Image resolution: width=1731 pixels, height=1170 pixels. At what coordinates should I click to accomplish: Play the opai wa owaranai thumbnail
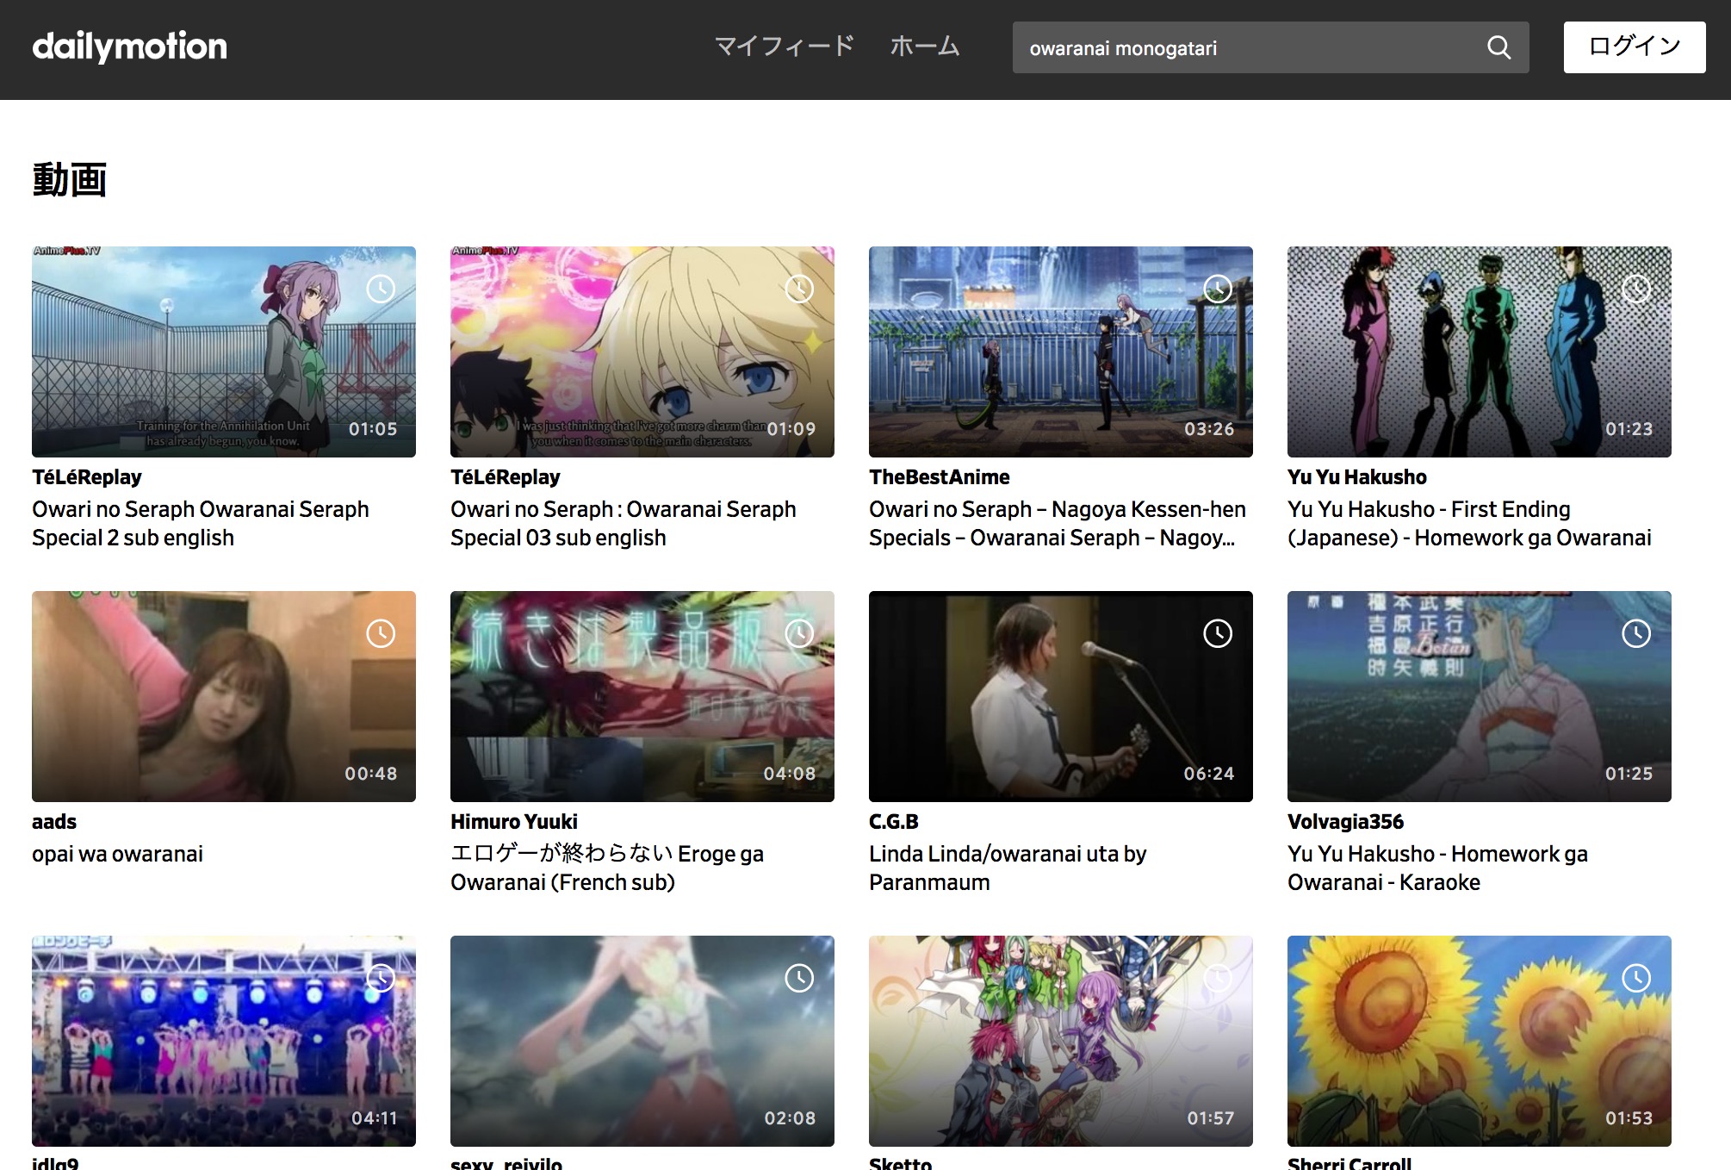click(224, 696)
